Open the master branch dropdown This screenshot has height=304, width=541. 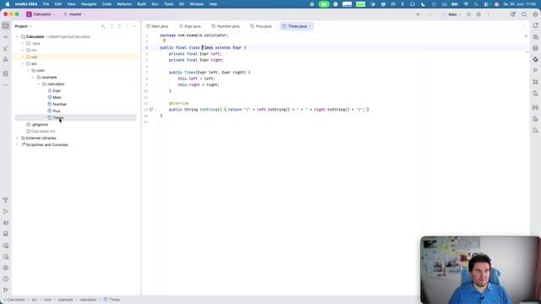tap(75, 14)
